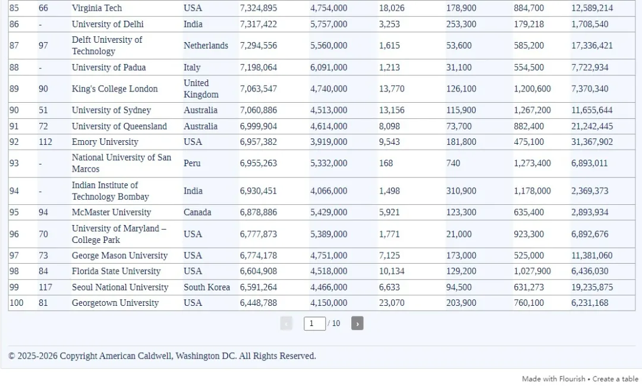
Task: Click Indian Institute of Technology Bombay
Action: tap(111, 191)
